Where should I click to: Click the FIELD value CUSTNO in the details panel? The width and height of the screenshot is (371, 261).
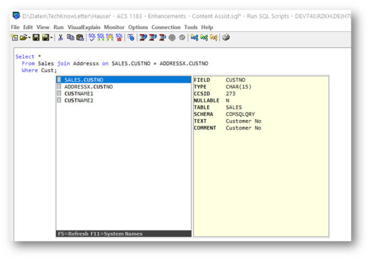[235, 80]
